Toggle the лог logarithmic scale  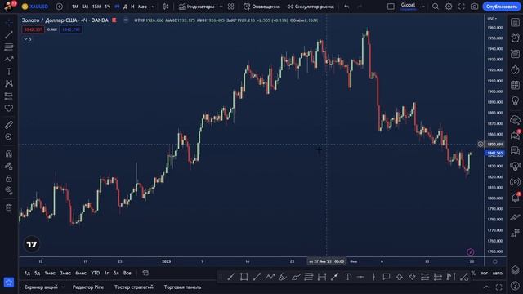[484, 273]
